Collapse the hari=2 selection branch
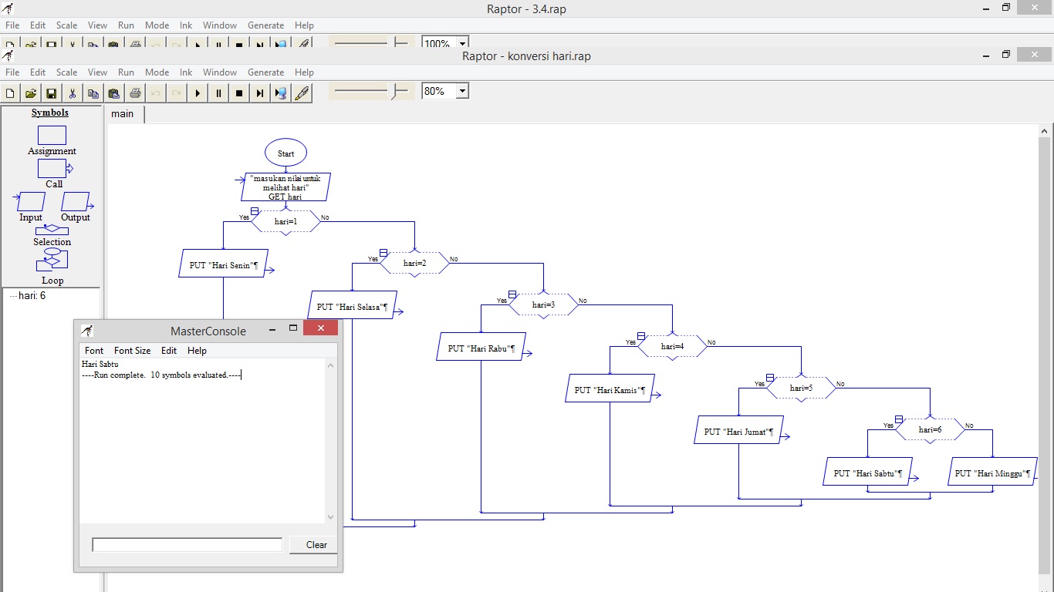Viewport: 1054px width, 592px height. pyautogui.click(x=383, y=254)
